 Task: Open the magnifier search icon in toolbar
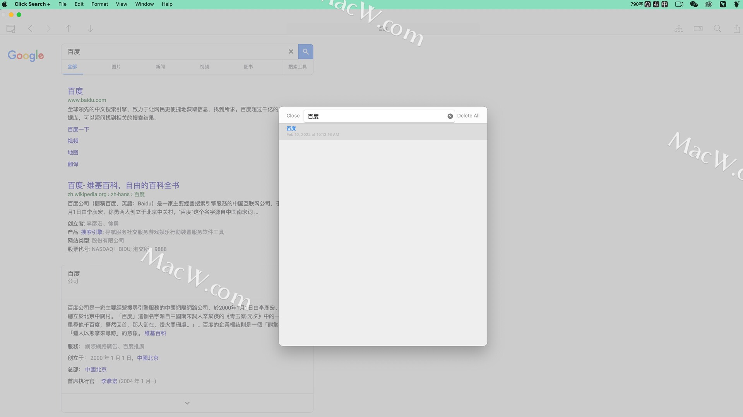[x=717, y=29]
